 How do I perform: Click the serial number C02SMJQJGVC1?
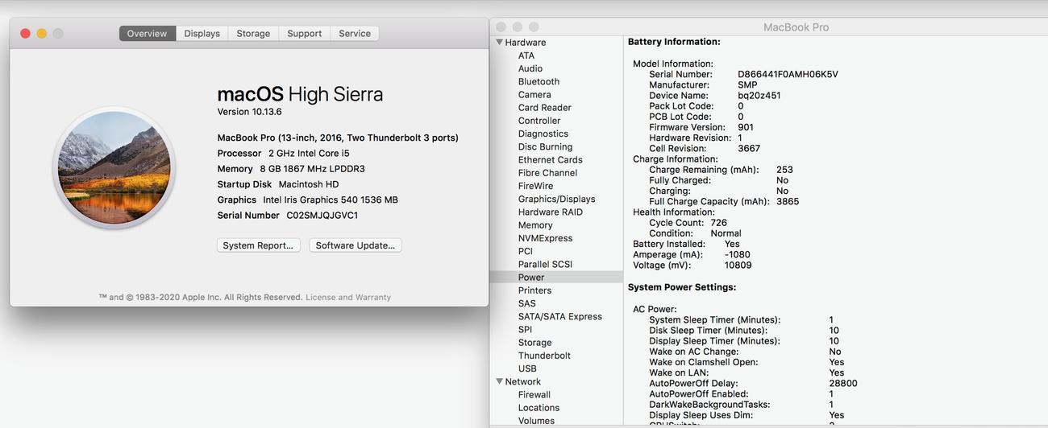[x=322, y=216]
